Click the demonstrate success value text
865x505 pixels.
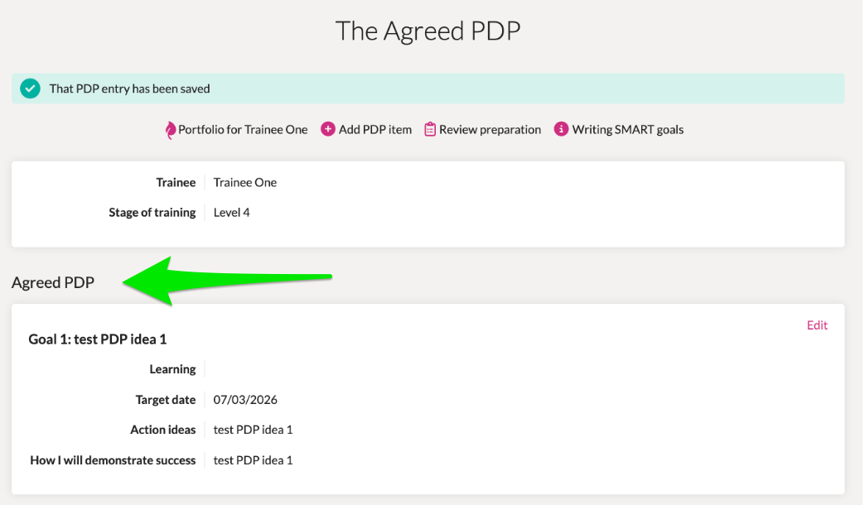pyautogui.click(x=254, y=460)
